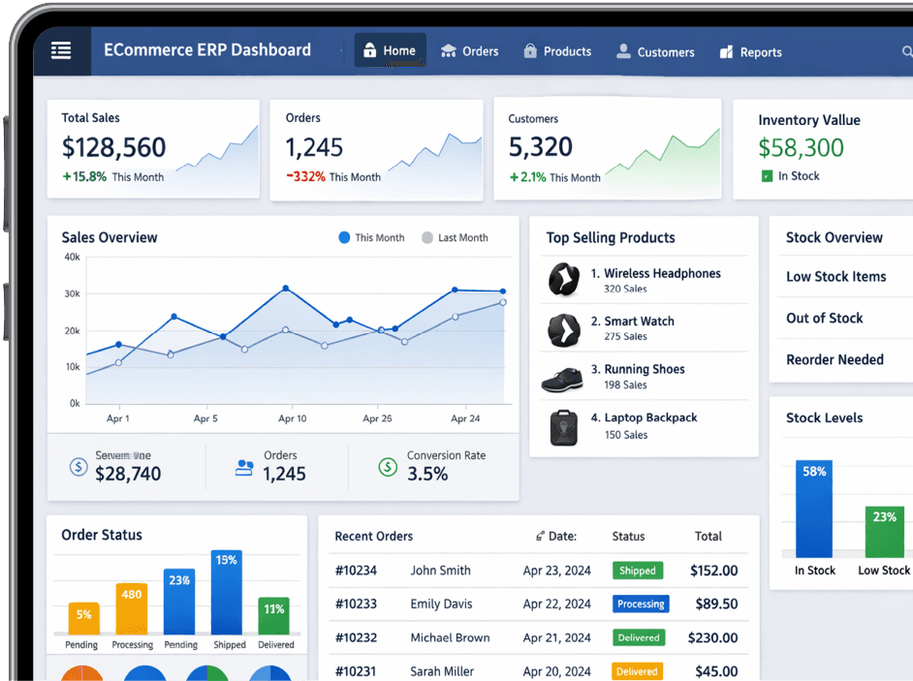The width and height of the screenshot is (913, 681).
Task: Open order #10231
Action: (x=356, y=671)
